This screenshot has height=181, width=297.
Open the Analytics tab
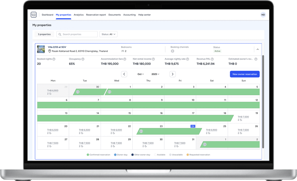coord(79,15)
